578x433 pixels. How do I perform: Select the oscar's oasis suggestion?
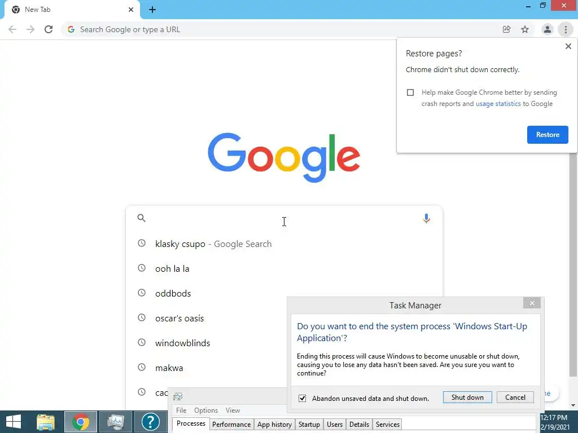click(207, 318)
